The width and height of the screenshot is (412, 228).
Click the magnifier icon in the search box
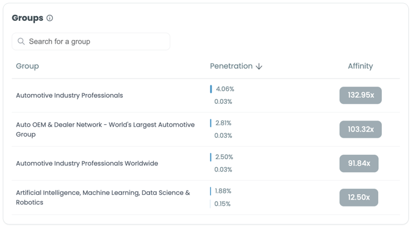point(21,41)
